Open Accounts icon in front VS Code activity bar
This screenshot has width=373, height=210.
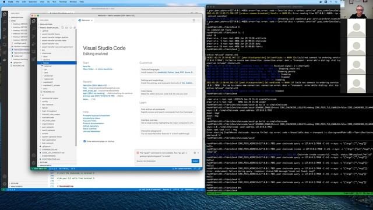(34, 155)
